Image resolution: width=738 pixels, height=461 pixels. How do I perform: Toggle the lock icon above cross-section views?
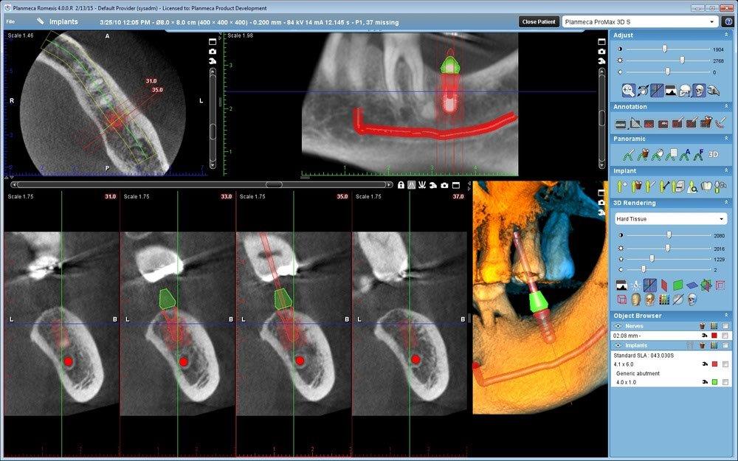point(401,185)
